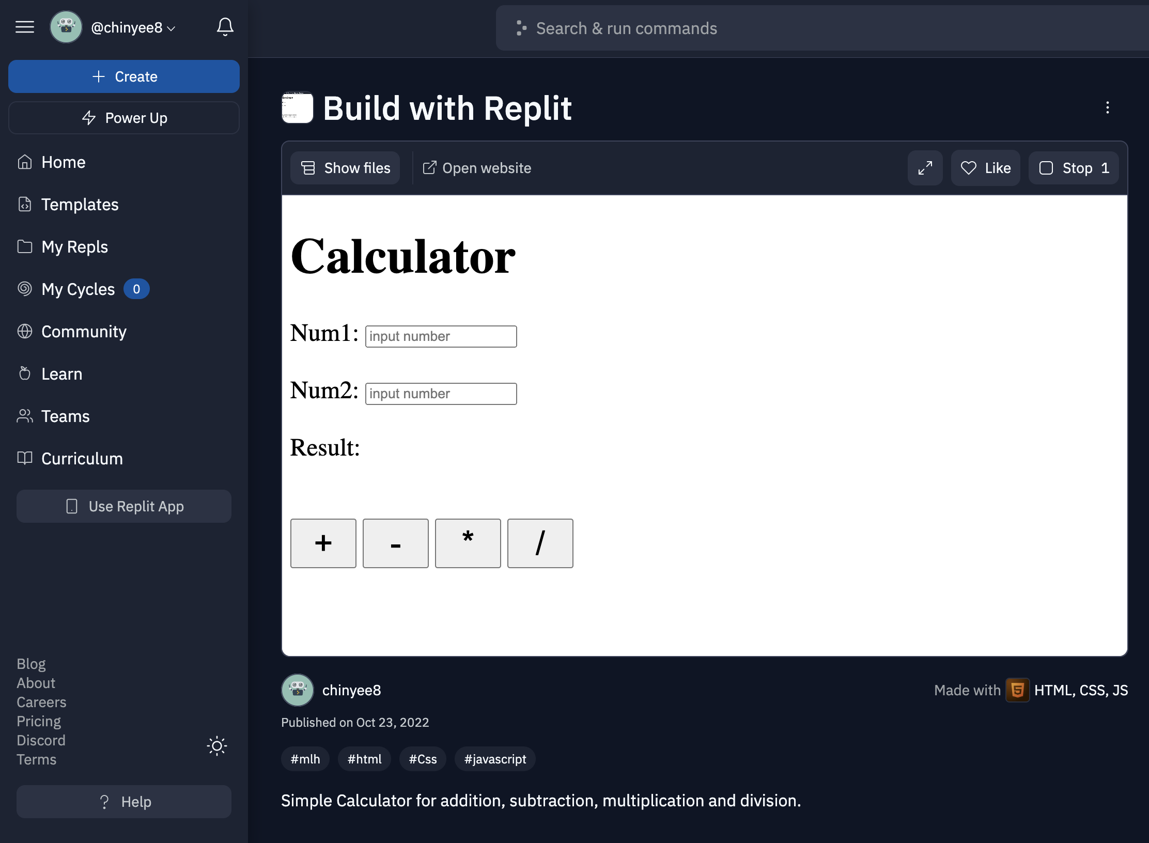The image size is (1149, 843).
Task: Show files of the repl
Action: tap(345, 168)
